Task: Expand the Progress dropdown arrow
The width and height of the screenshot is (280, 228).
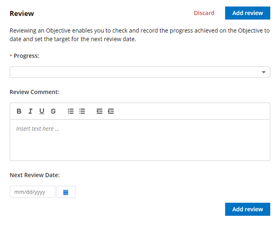Action: (264, 72)
